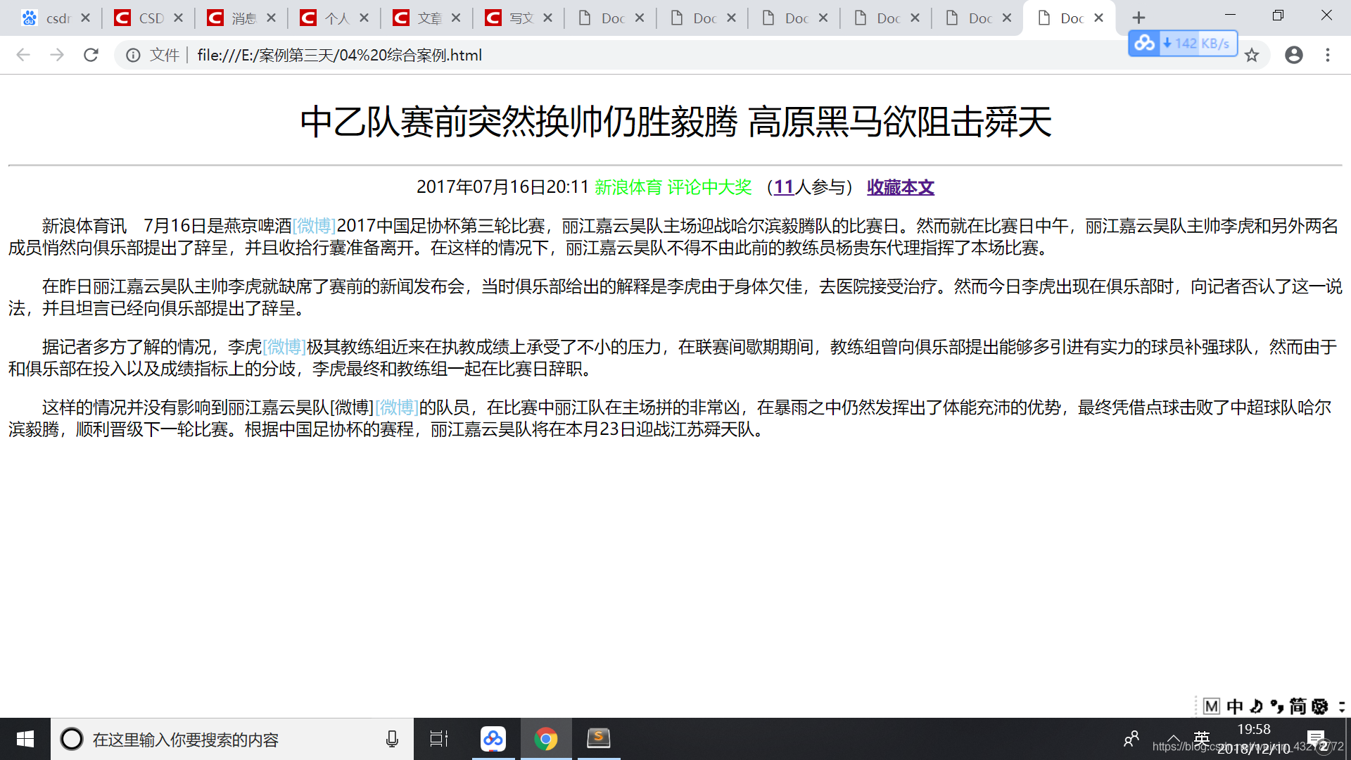
Task: Open Chrome from the taskbar
Action: tap(546, 739)
